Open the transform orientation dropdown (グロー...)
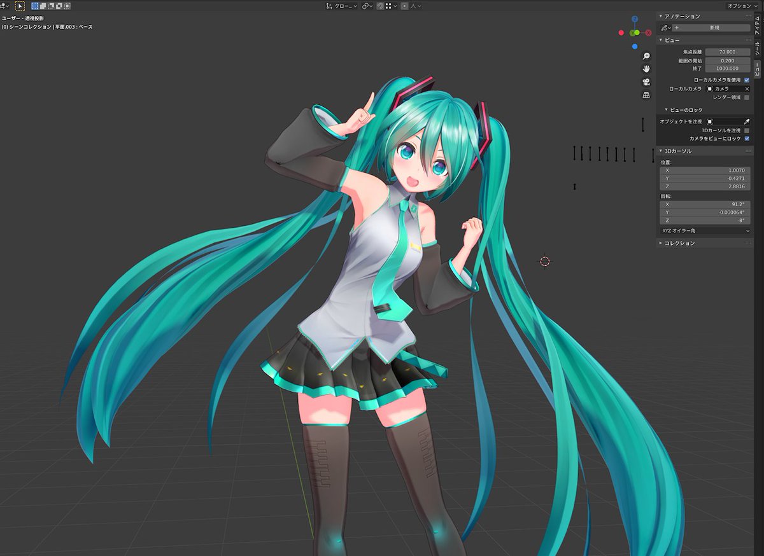 coord(342,6)
